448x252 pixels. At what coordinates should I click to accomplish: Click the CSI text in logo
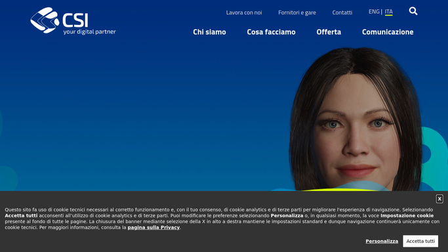pos(75,20)
